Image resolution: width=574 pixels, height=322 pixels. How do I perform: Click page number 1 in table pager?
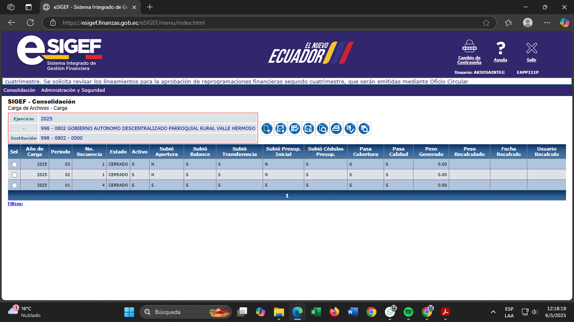coord(287,196)
